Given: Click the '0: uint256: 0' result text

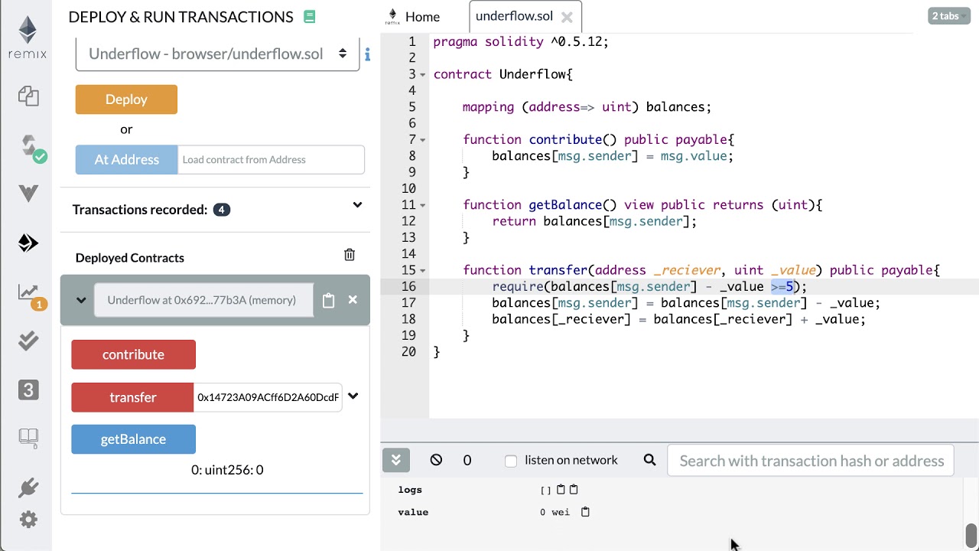Looking at the screenshot, I should (227, 470).
